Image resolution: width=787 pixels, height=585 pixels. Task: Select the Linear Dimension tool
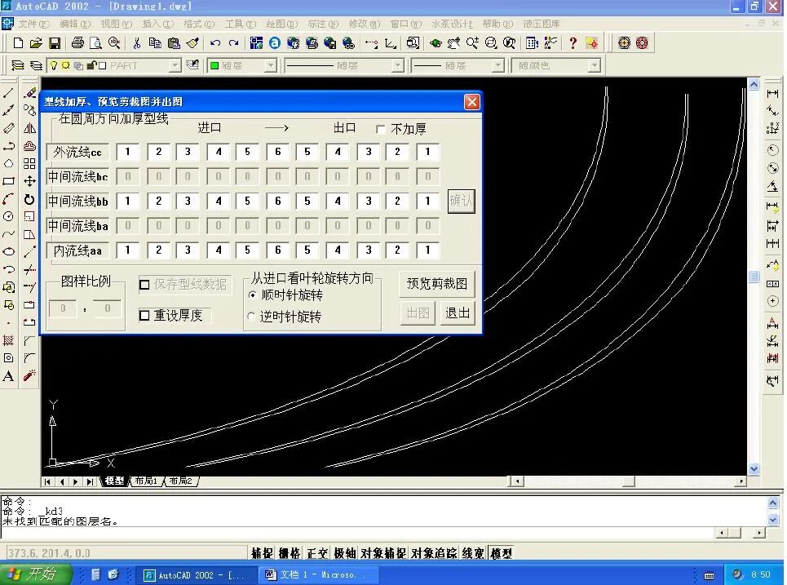pyautogui.click(x=772, y=93)
